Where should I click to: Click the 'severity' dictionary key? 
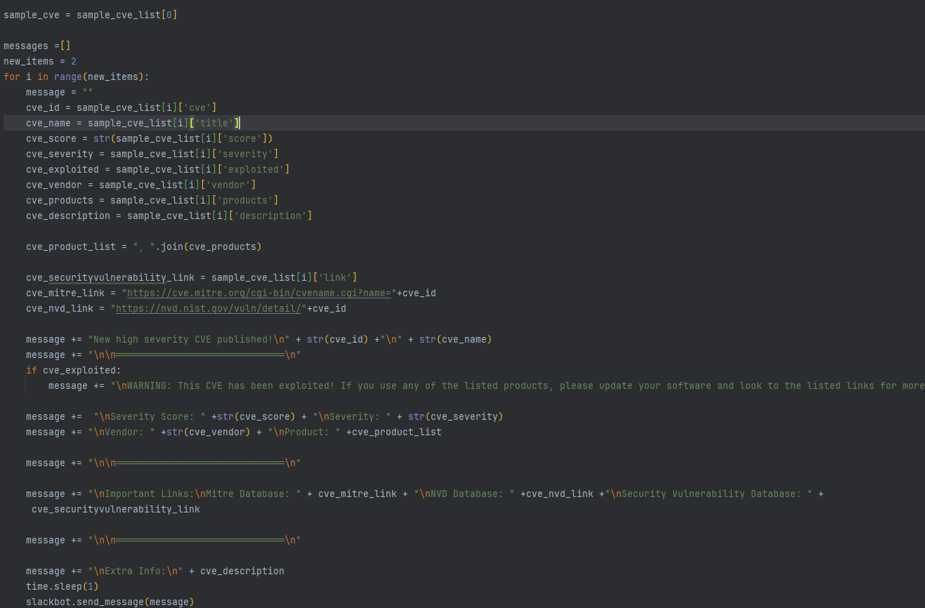pyautogui.click(x=251, y=154)
